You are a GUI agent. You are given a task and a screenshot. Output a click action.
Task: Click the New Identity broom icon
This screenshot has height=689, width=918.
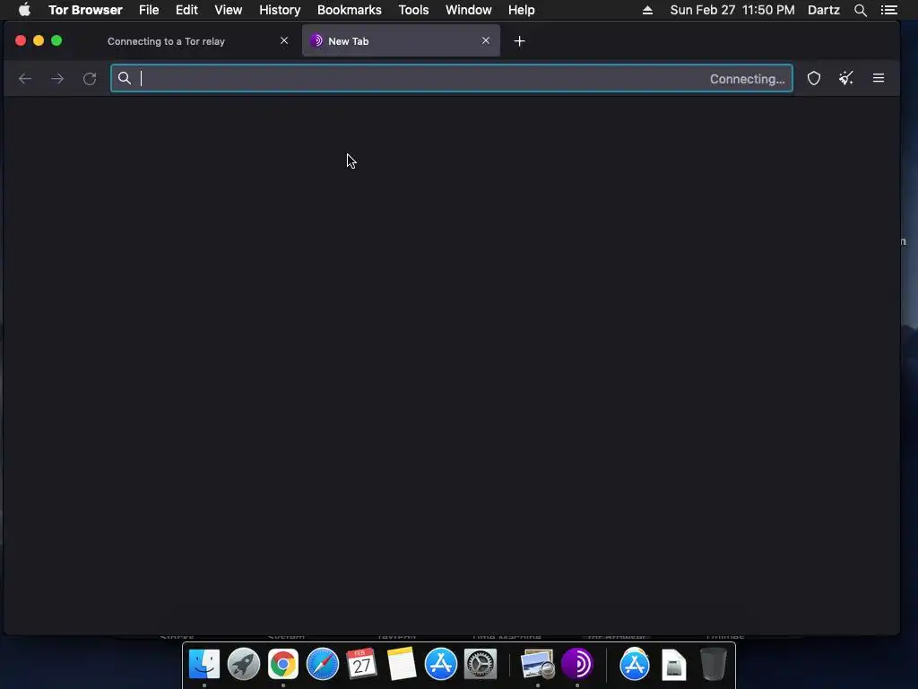click(x=846, y=79)
